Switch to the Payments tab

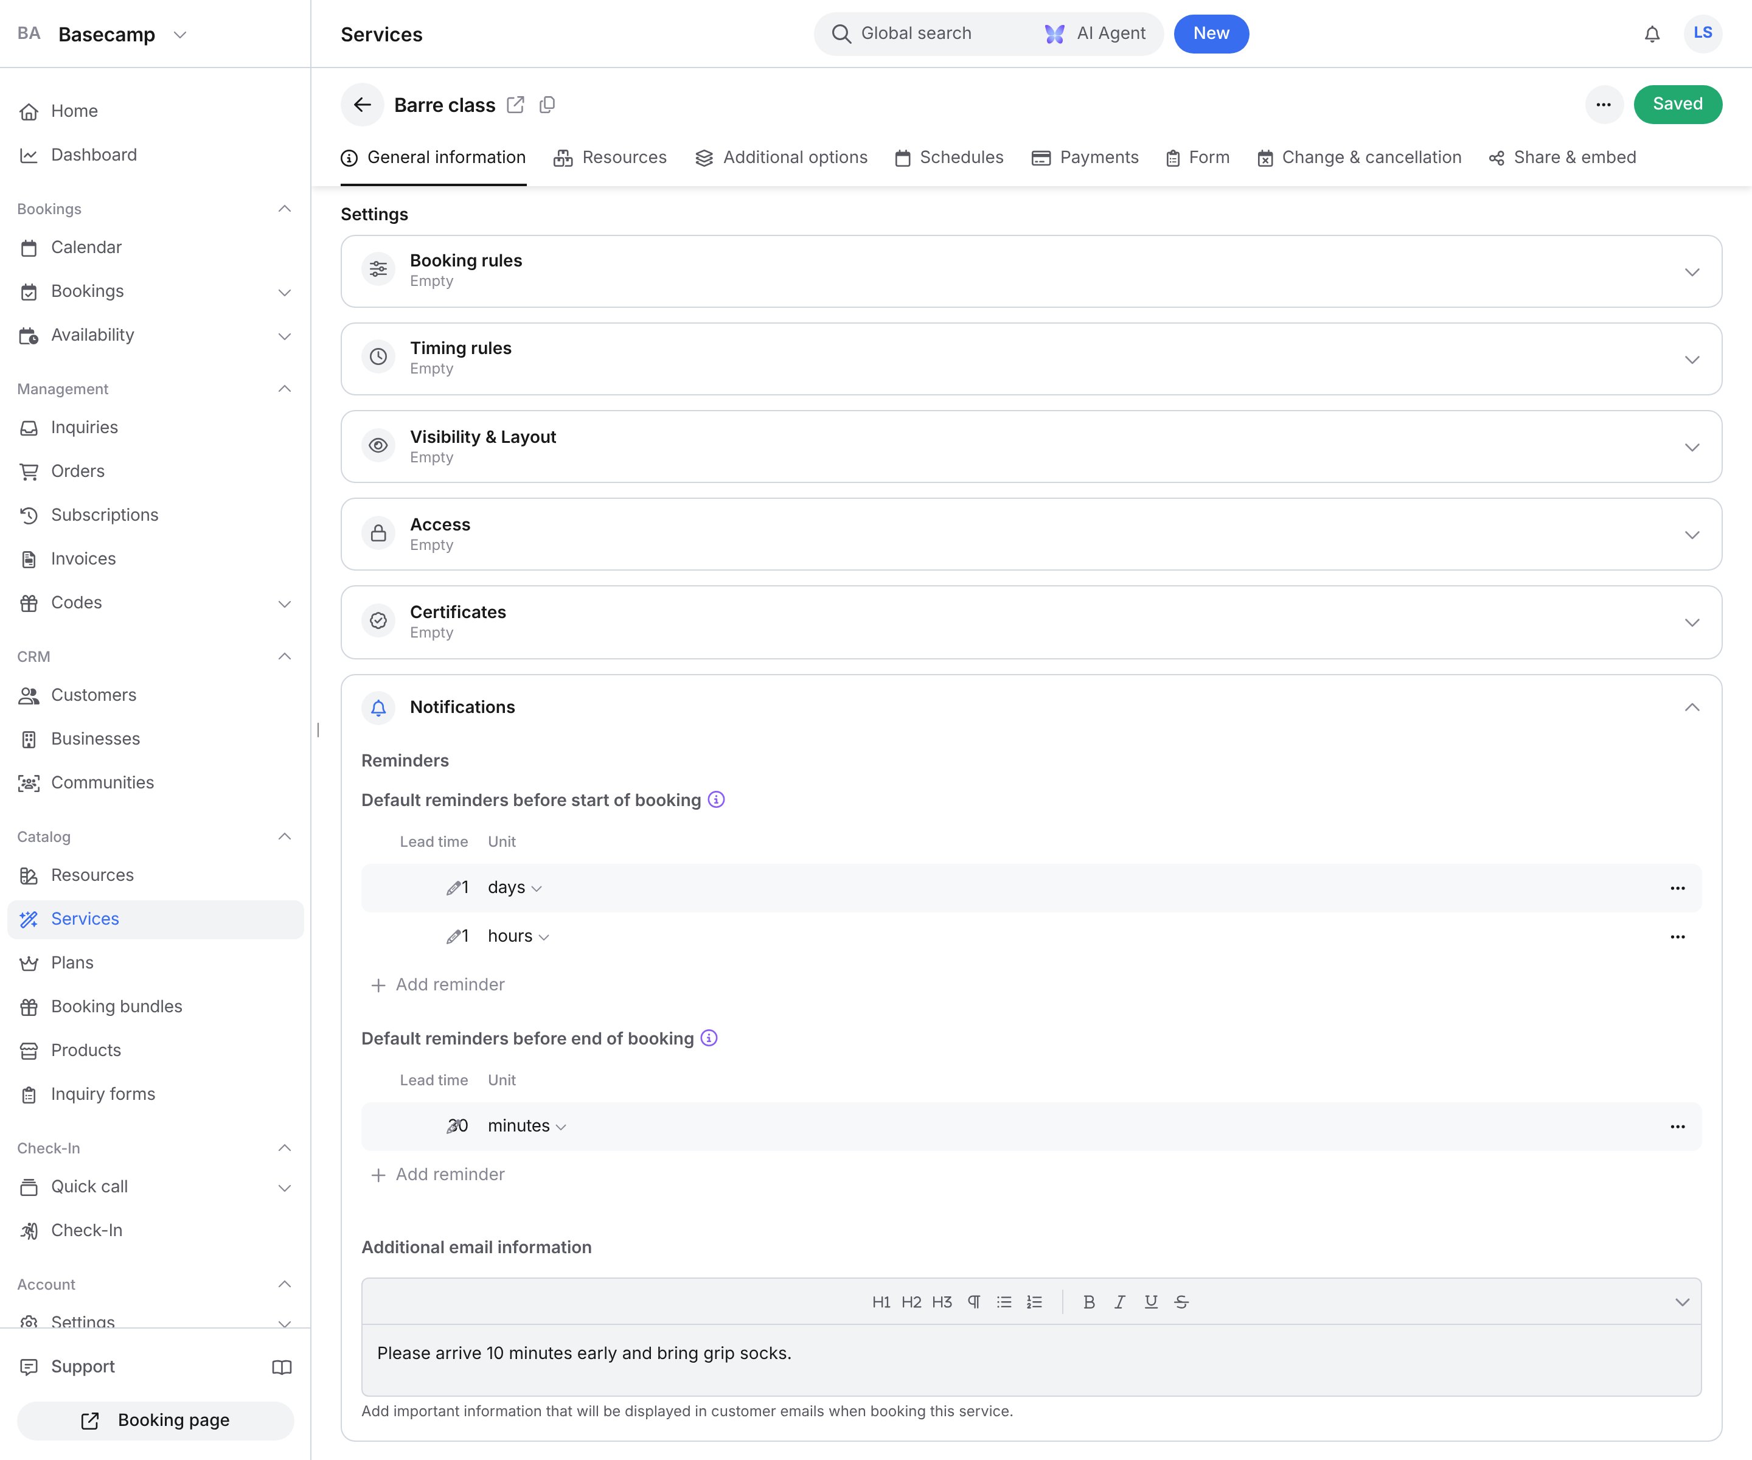(x=1085, y=158)
